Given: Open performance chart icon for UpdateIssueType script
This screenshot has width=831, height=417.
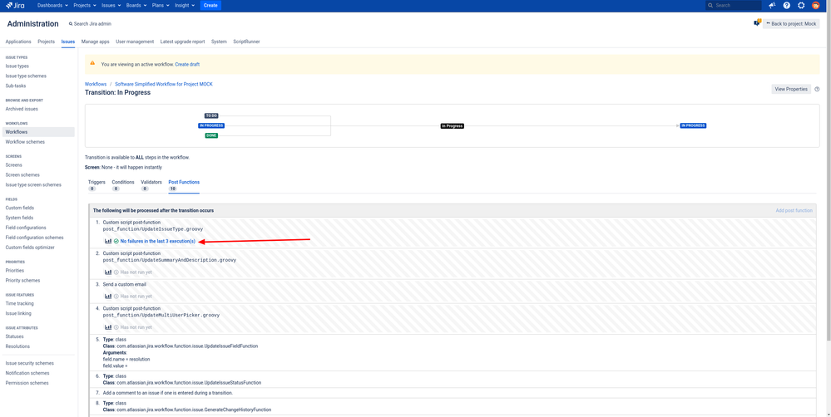Looking at the screenshot, I should click(108, 241).
